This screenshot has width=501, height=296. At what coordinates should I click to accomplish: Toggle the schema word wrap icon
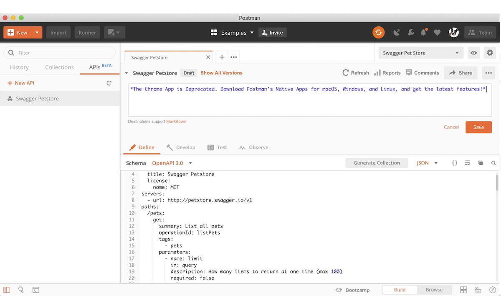click(468, 163)
